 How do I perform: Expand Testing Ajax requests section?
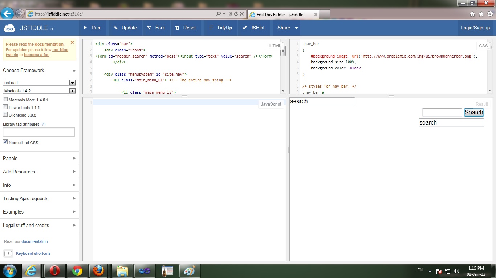[x=39, y=198]
